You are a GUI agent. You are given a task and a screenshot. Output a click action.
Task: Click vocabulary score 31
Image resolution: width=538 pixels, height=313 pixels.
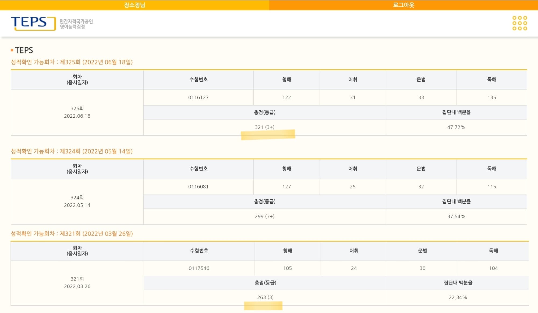(x=353, y=98)
